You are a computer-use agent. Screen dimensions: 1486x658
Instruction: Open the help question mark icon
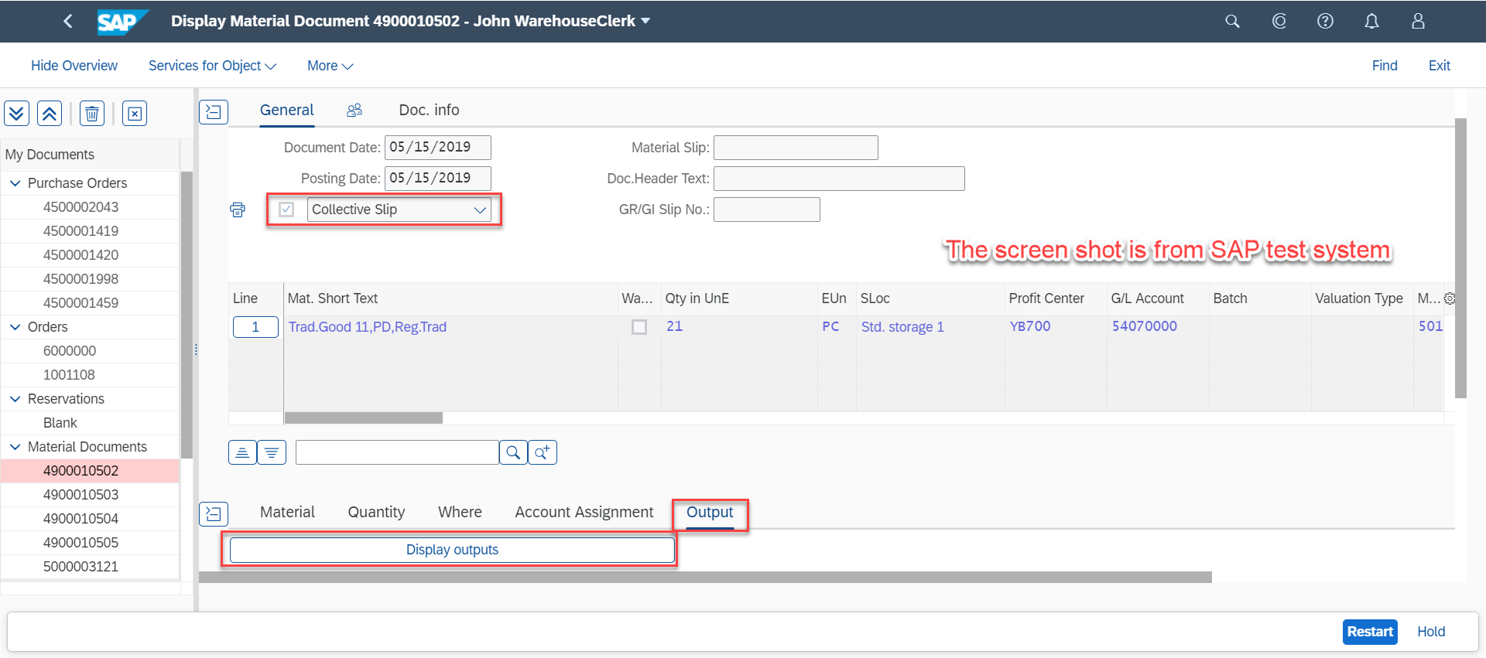(x=1325, y=21)
